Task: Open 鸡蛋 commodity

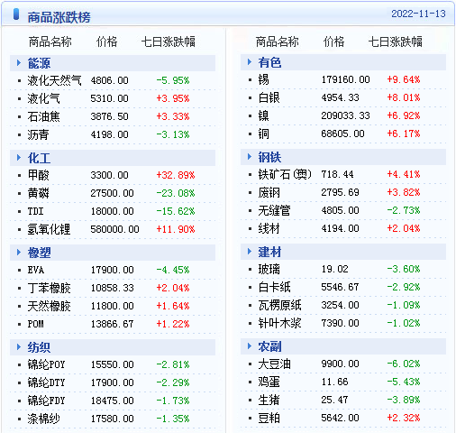Action: pyautogui.click(x=269, y=382)
